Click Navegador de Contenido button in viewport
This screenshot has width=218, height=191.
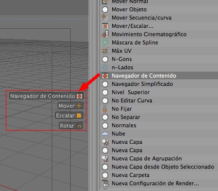[46, 96]
